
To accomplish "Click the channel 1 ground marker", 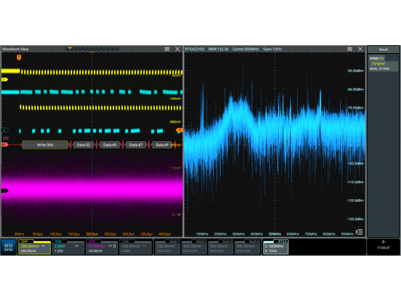I will click(x=5, y=79).
